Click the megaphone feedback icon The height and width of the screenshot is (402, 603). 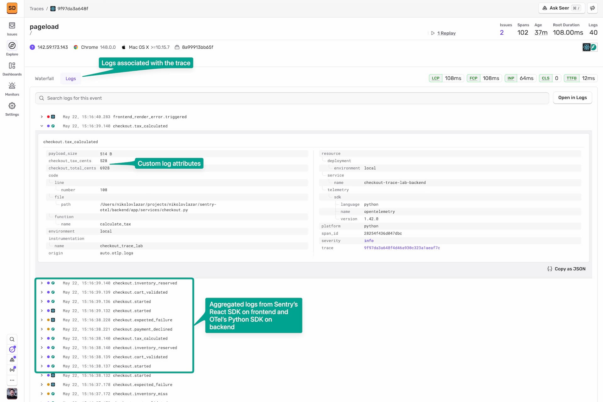pyautogui.click(x=592, y=8)
